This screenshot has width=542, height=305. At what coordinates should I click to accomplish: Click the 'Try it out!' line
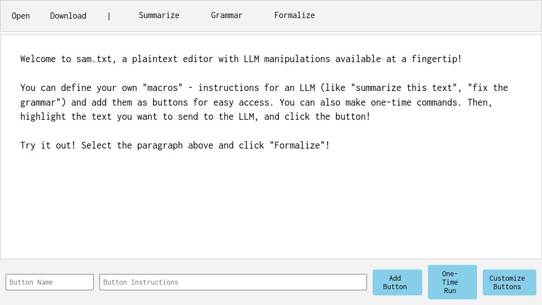point(175,146)
